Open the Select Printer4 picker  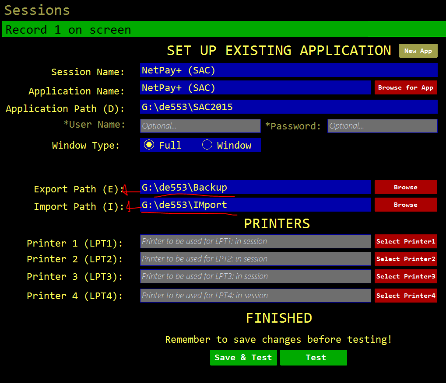click(406, 296)
